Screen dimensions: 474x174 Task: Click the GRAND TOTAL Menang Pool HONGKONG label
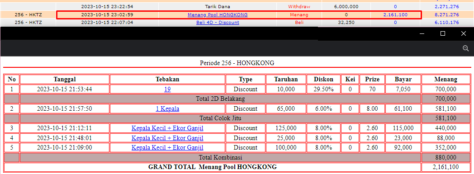click(x=213, y=167)
